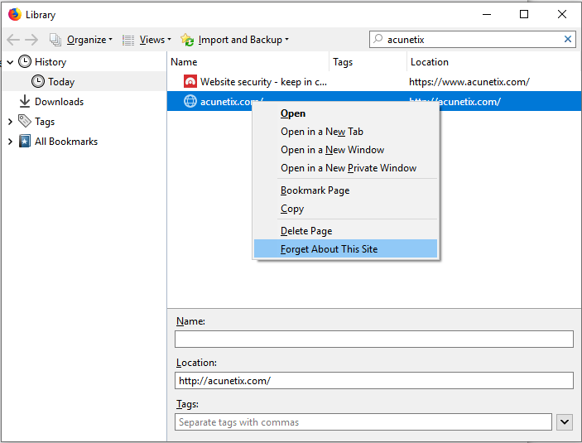
Task: Select History in the sidebar
Action: point(51,62)
